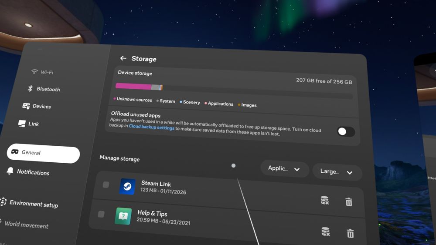Click the 'System' legend label

click(167, 101)
